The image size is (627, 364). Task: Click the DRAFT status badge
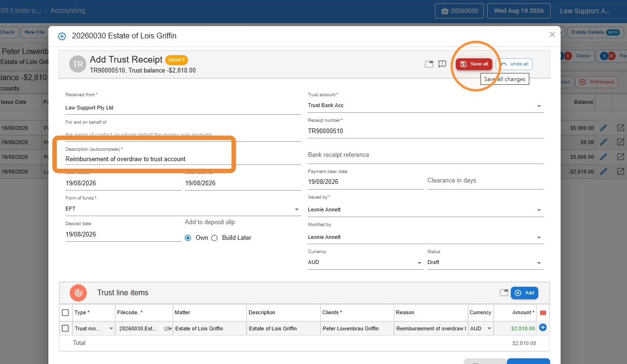pyautogui.click(x=176, y=60)
